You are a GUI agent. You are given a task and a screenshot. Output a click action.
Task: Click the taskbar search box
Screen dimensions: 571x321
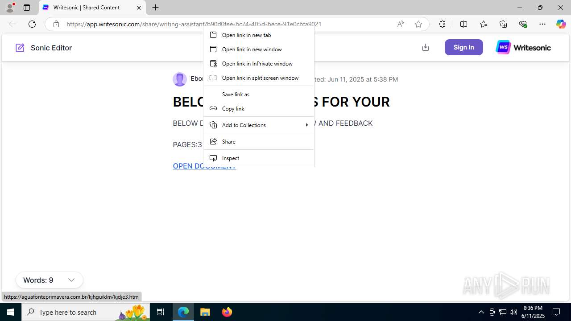click(86, 312)
